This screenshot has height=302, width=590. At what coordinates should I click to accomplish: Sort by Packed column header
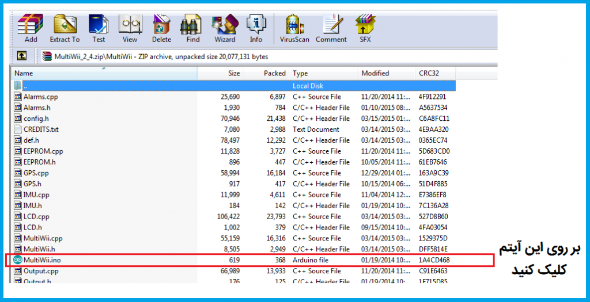tap(266, 73)
